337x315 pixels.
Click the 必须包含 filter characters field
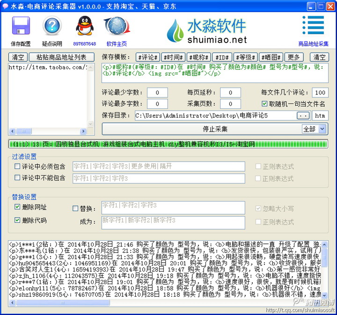point(159,166)
